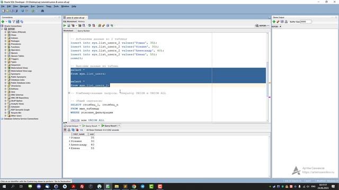Open the Edit menu

point(9,6)
